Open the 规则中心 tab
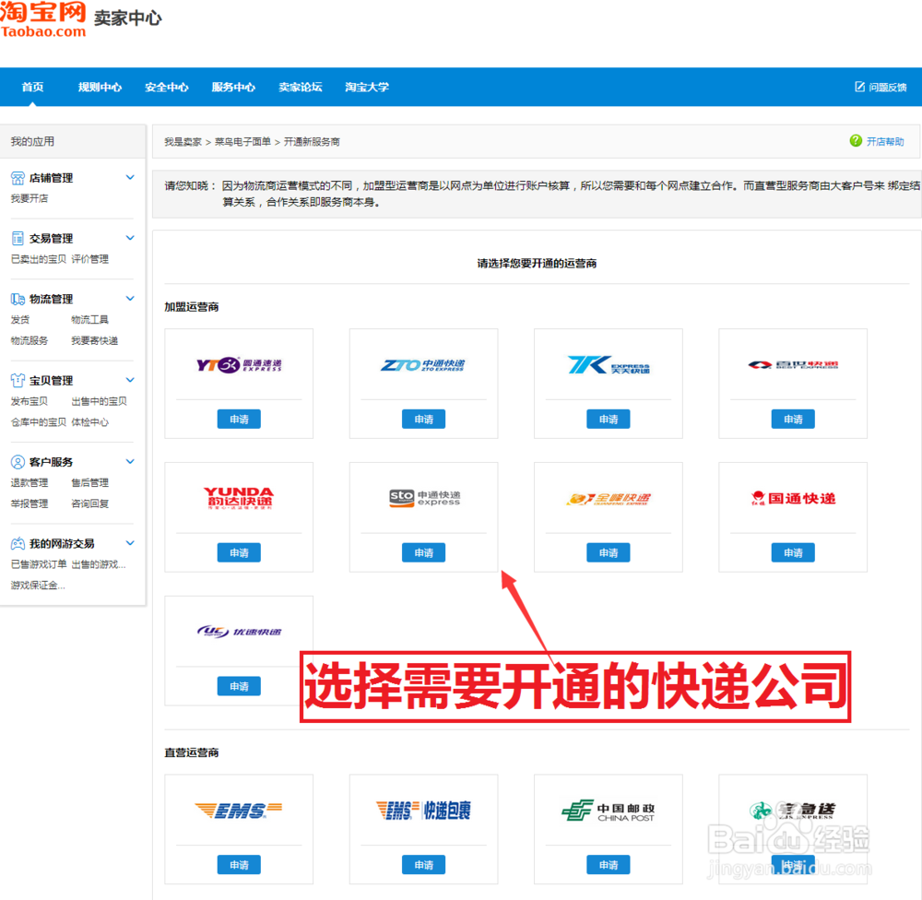Screen dimensions: 922x900 (100, 87)
